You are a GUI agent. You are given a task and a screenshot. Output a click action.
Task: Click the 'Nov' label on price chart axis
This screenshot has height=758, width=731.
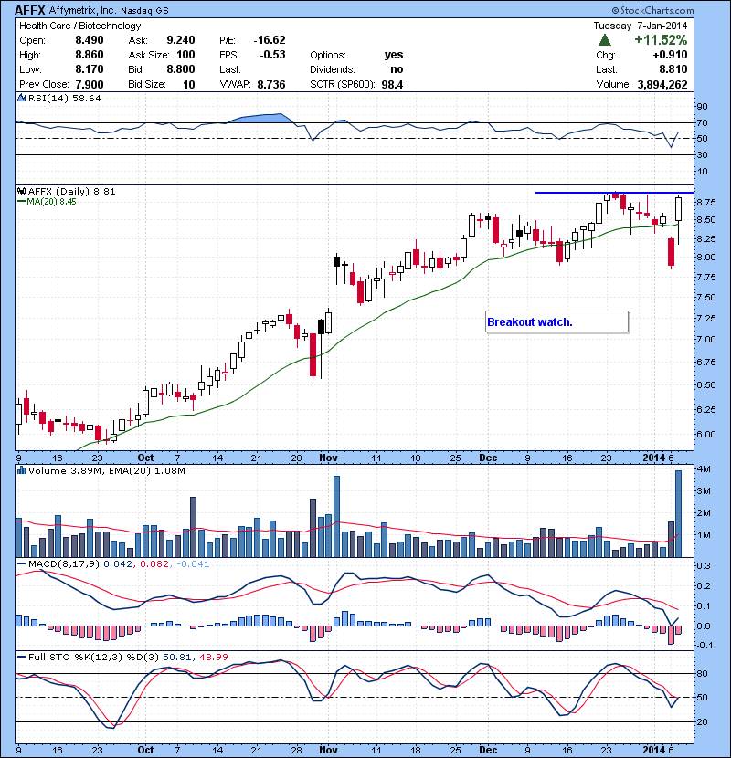(x=328, y=458)
